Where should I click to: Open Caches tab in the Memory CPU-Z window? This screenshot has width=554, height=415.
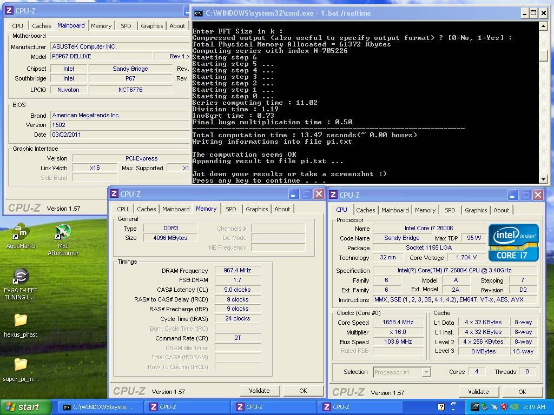[x=147, y=209]
